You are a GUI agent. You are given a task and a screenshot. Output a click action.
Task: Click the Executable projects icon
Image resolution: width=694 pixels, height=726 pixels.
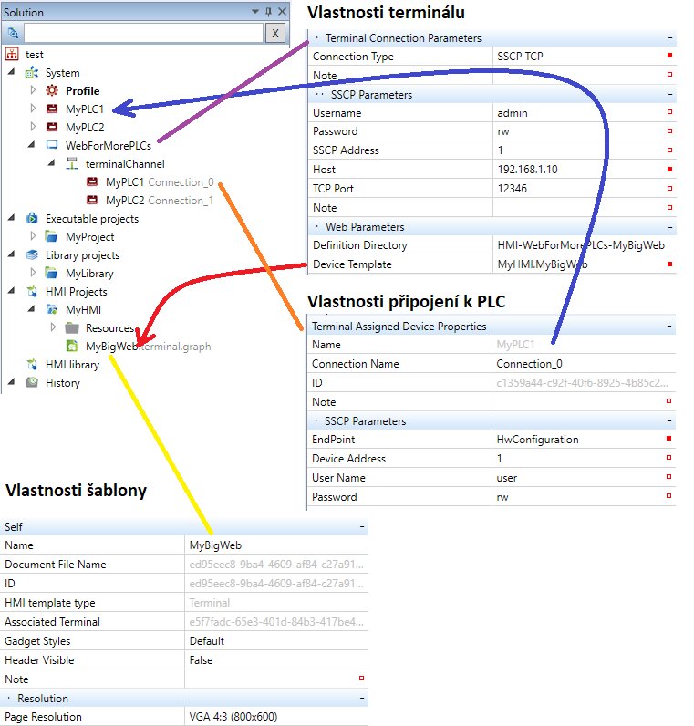(x=32, y=219)
